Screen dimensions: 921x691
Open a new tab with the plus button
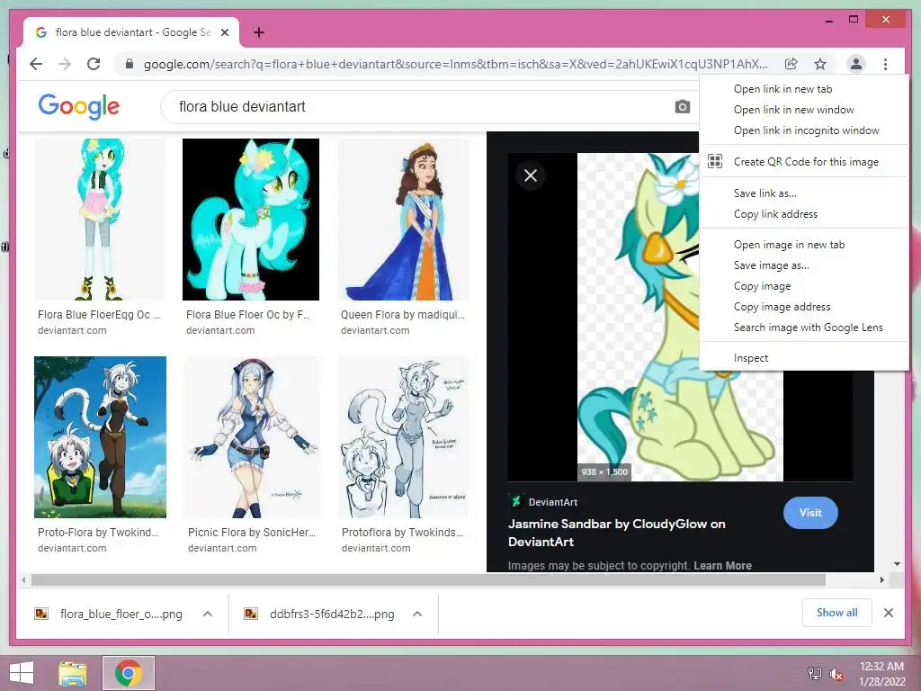(x=259, y=32)
